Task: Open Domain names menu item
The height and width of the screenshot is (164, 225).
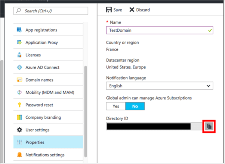Action: 39,80
